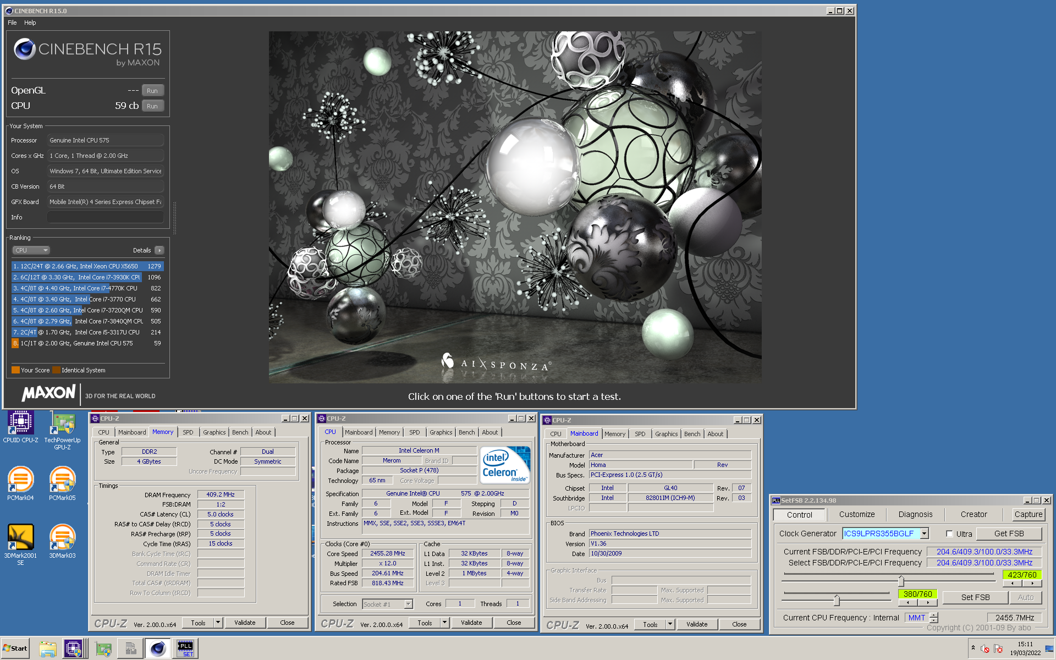Click the PNG file taskbar icon
This screenshot has width=1056, height=660.
[130, 649]
